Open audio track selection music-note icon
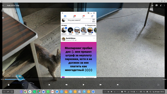 click(161, 5)
